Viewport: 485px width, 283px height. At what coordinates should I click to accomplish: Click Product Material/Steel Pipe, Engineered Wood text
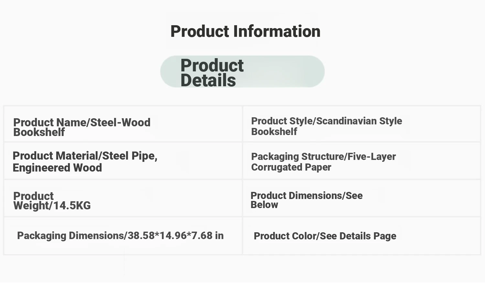coord(85,162)
